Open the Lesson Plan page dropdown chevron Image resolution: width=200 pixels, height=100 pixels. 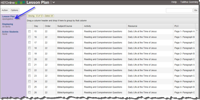pos(54,2)
